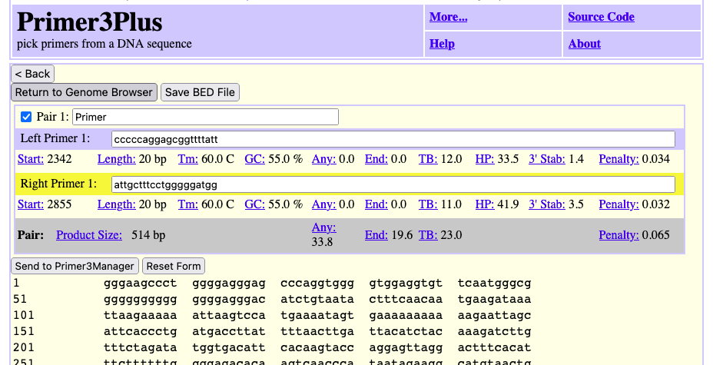Open Any link of Left Primer 1
The width and height of the screenshot is (723, 365).
click(x=323, y=159)
